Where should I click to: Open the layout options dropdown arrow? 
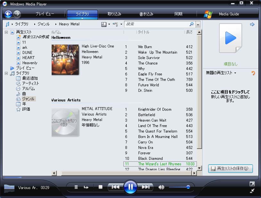[x=109, y=24]
